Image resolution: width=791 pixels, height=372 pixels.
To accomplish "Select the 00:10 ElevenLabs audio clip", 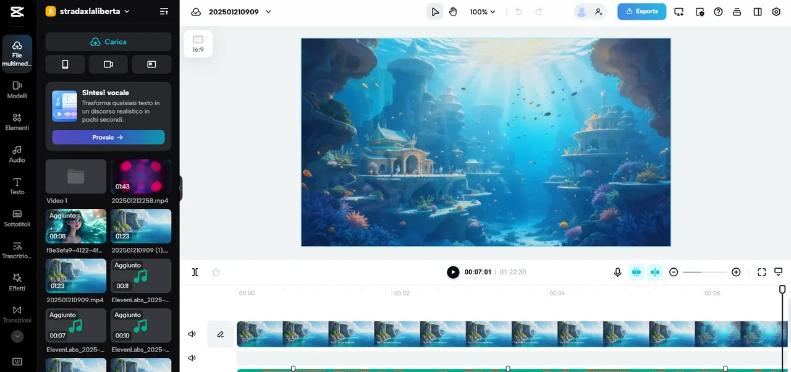I will [141, 326].
